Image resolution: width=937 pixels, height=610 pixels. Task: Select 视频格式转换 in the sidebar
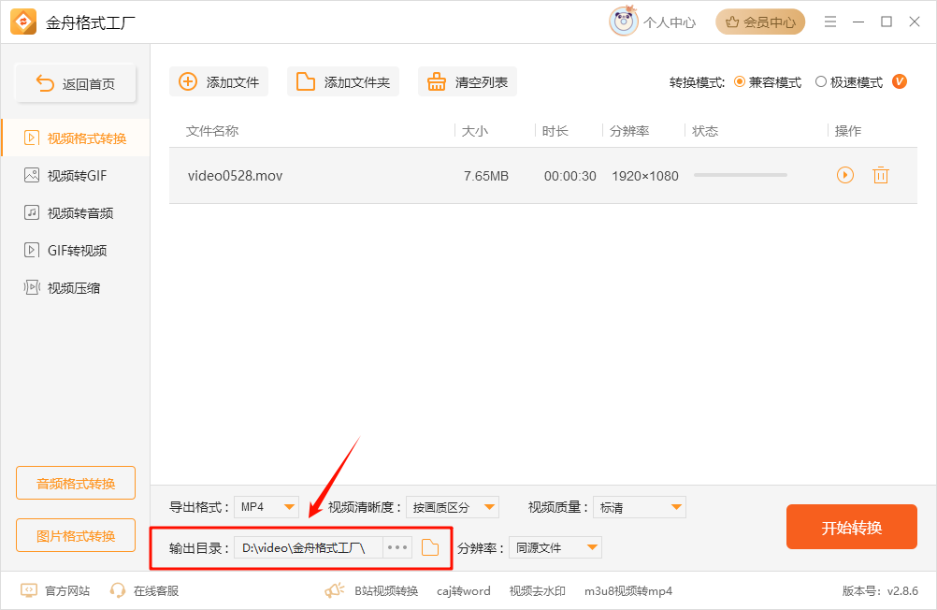click(76, 138)
